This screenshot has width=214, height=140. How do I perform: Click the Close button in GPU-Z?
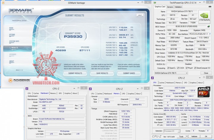(206, 73)
